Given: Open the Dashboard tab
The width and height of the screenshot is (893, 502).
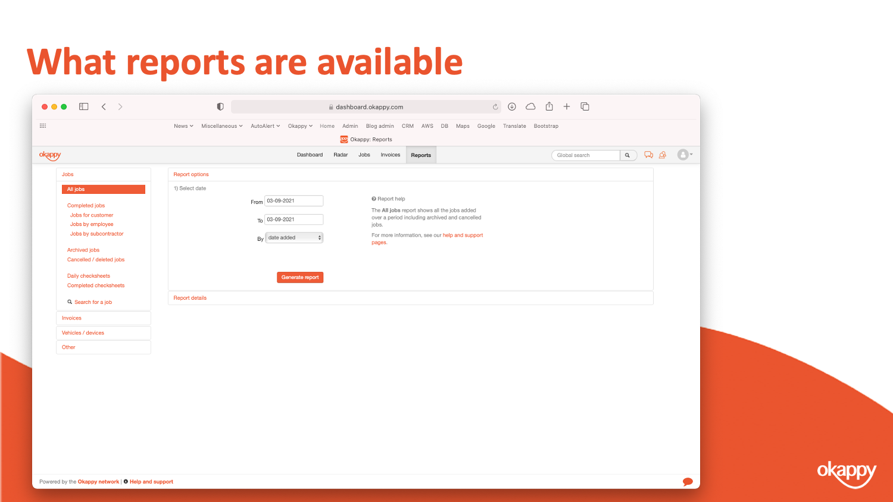Looking at the screenshot, I should 310,155.
